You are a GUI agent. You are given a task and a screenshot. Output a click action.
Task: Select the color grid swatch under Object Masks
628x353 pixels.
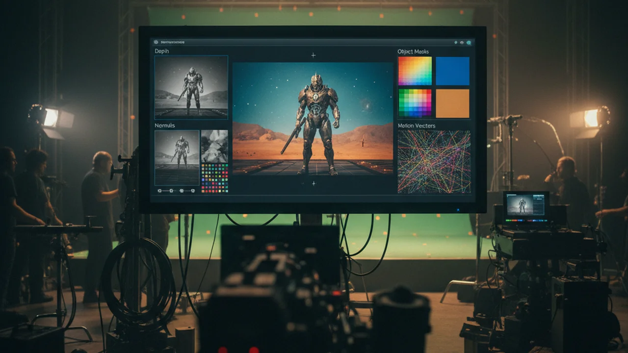point(415,103)
